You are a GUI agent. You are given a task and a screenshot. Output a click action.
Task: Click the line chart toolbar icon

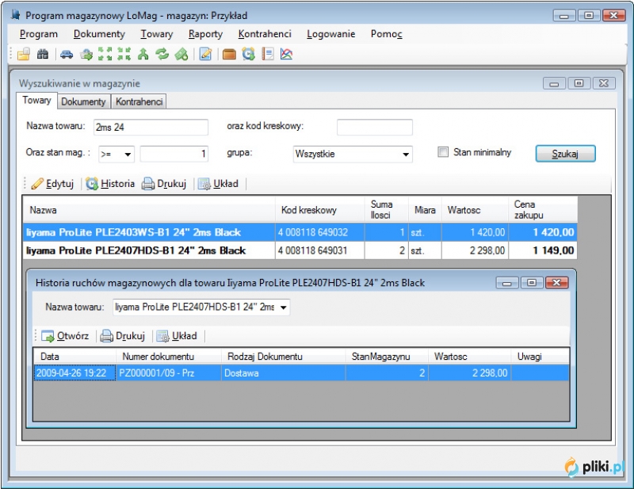[286, 54]
